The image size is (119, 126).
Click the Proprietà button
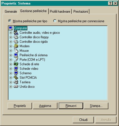pos(20,106)
